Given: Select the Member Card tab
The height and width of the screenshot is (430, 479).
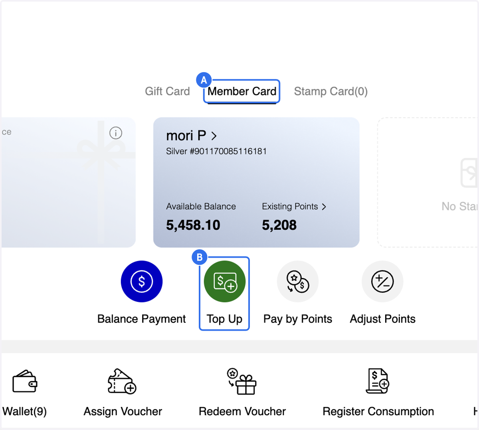Looking at the screenshot, I should click(242, 91).
